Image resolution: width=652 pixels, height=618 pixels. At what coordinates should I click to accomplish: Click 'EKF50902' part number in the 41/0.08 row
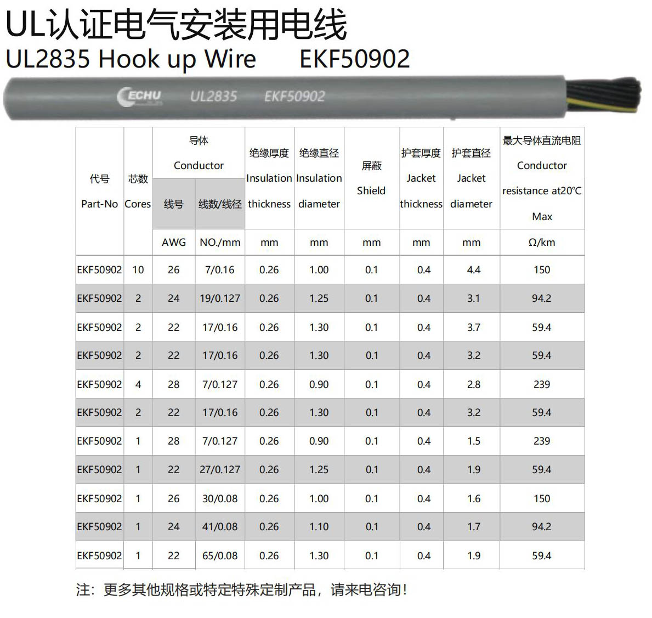pos(100,527)
